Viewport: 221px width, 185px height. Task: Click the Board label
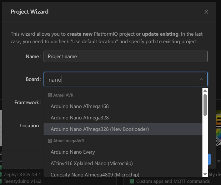click(34, 79)
